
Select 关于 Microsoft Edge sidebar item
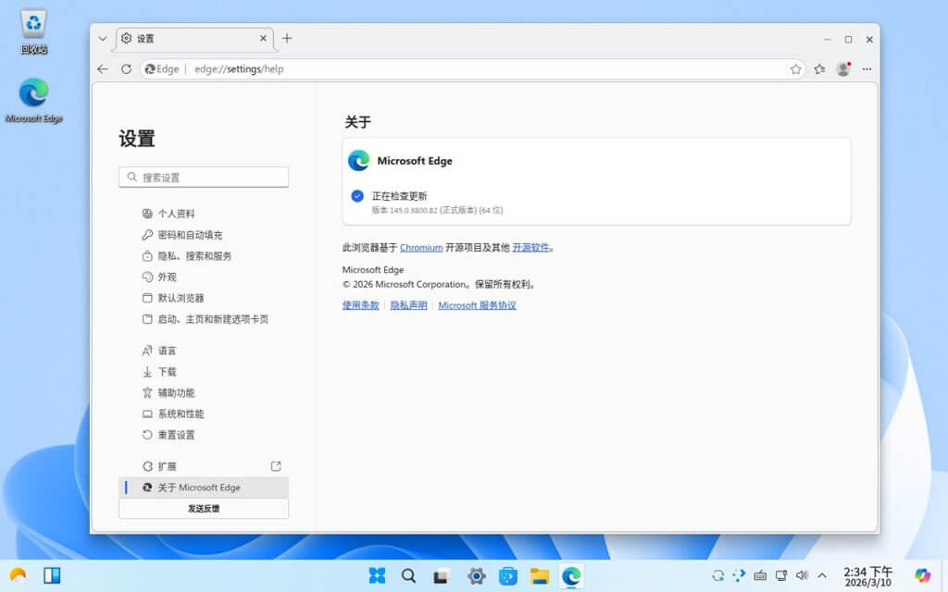click(x=204, y=487)
